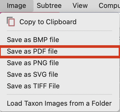Select the Copy to Clipboard label
Screen dimensions: 120x112
pos(48,22)
